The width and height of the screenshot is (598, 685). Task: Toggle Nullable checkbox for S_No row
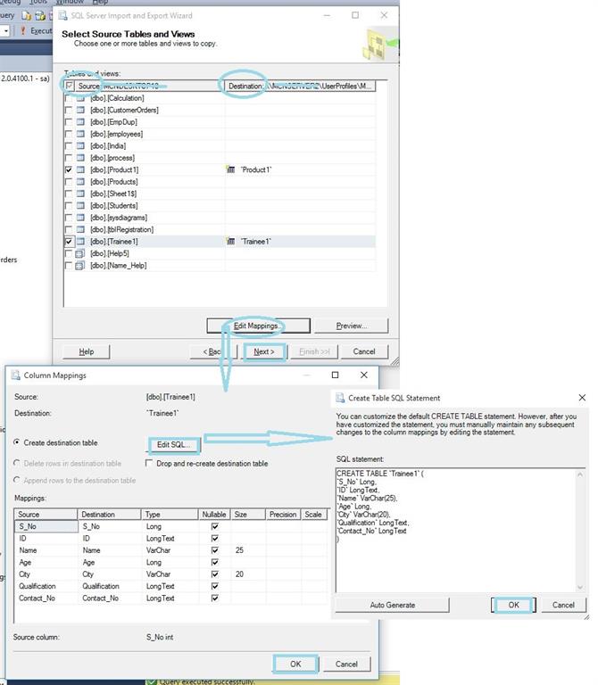pos(214,526)
